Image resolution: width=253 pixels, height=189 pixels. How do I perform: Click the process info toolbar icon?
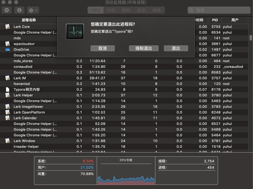[19, 10]
